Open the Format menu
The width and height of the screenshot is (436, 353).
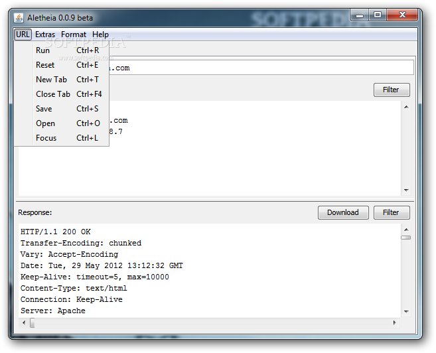point(74,35)
